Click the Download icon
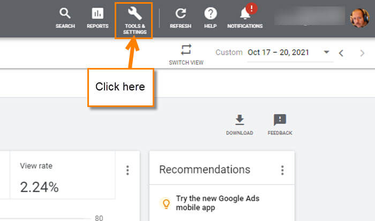375x221 pixels. (x=239, y=120)
